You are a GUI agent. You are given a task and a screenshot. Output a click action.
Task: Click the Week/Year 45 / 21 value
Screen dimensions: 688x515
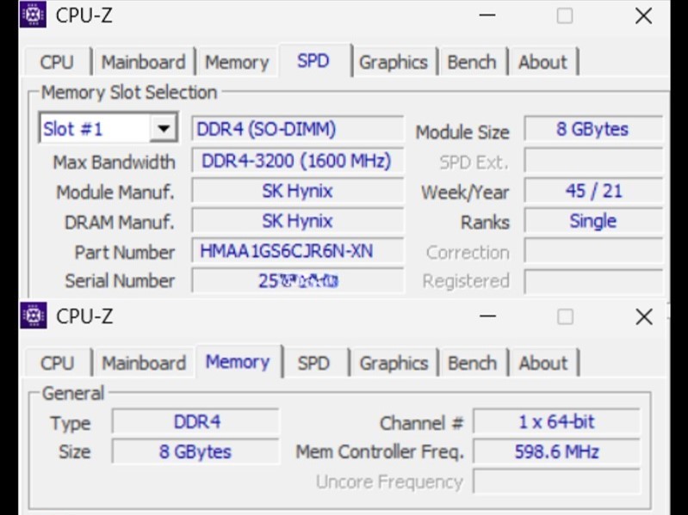593,191
